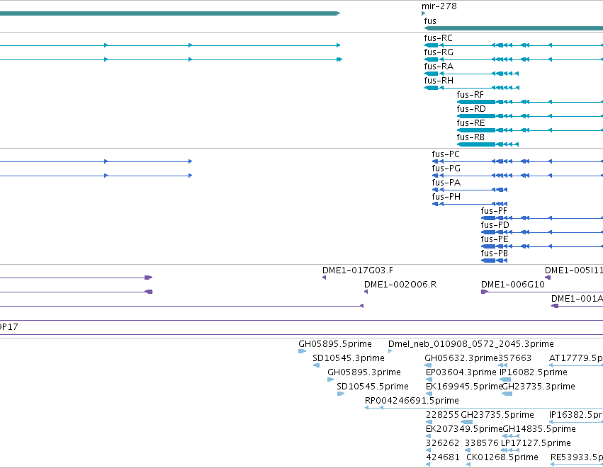This screenshot has height=468, width=603.
Task: Click the fus-RH transcript label
Action: point(439,81)
